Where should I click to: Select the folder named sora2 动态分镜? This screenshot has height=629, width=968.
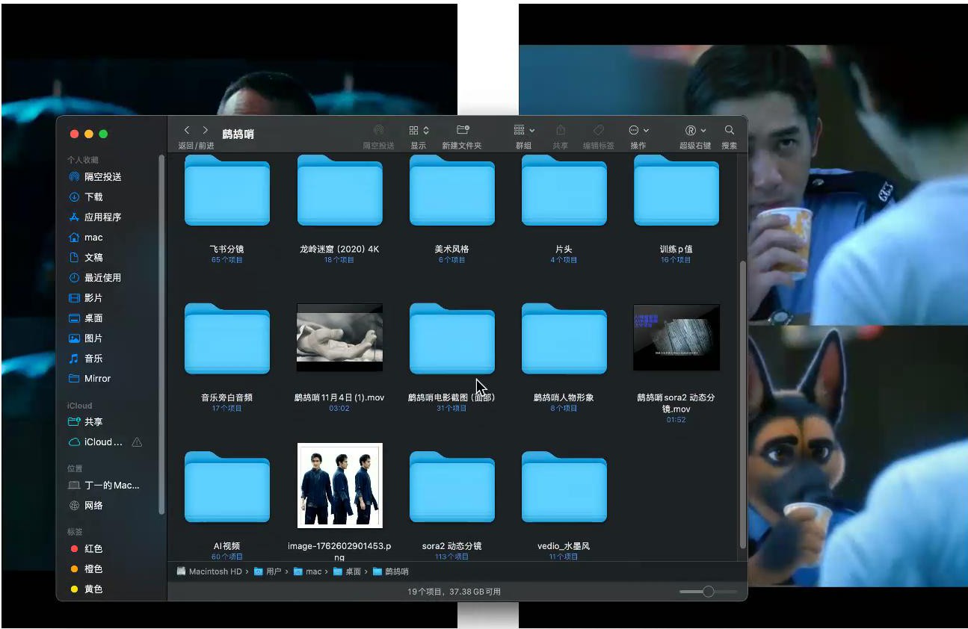click(x=452, y=487)
